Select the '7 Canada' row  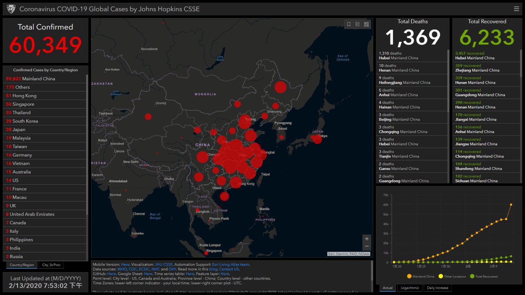point(45,223)
